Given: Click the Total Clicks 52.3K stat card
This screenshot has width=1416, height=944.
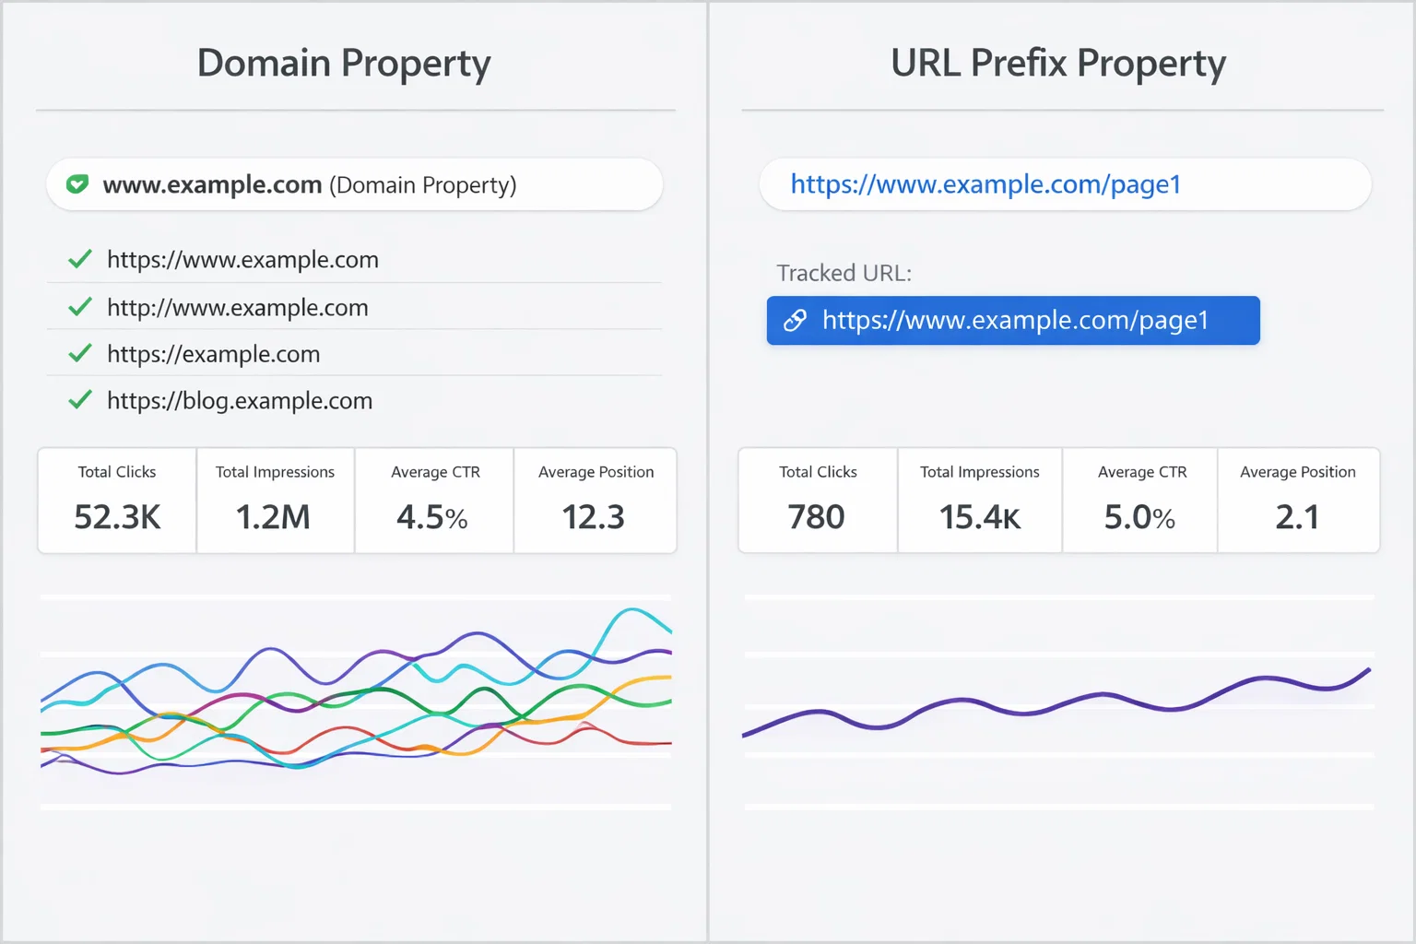Looking at the screenshot, I should [116, 501].
